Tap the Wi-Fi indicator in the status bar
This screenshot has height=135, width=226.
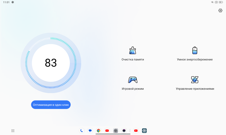point(212,2)
